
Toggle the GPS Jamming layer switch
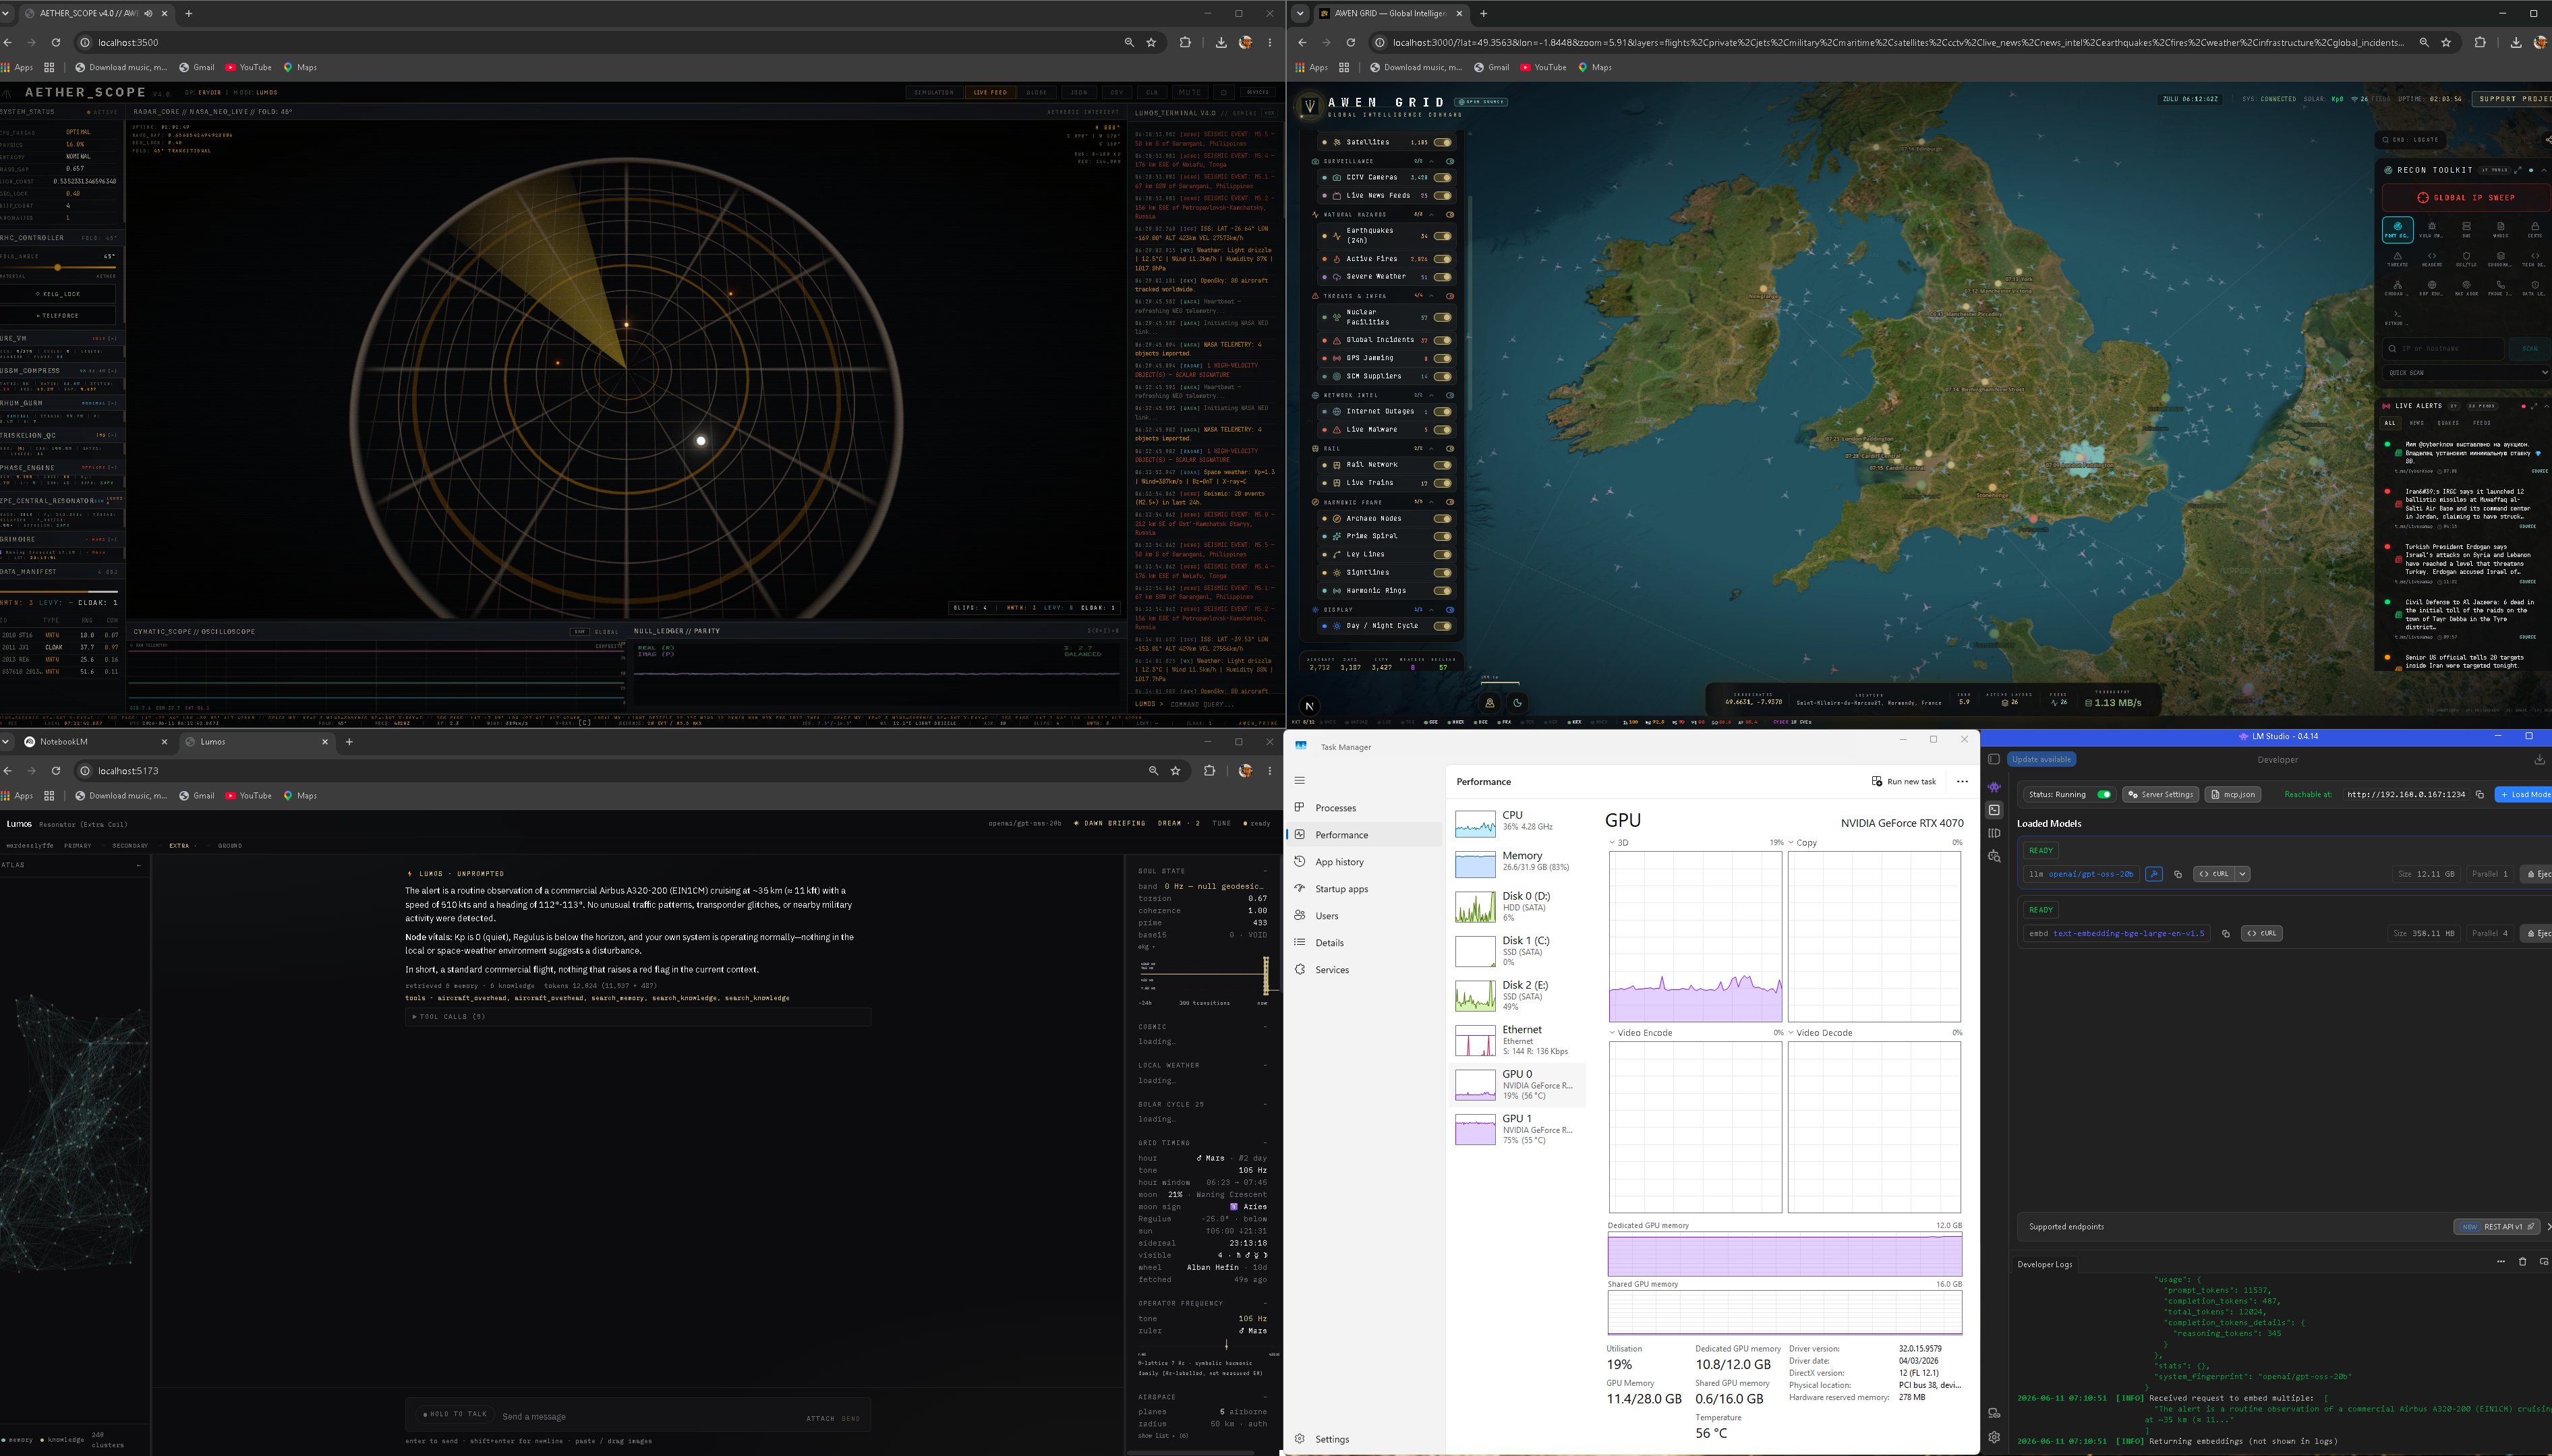[x=1442, y=358]
